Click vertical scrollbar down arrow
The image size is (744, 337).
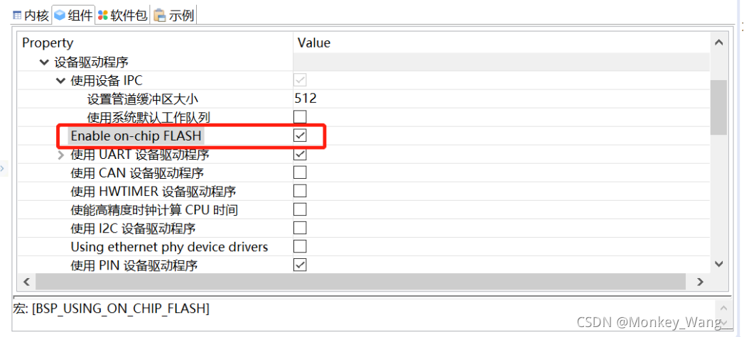[718, 264]
